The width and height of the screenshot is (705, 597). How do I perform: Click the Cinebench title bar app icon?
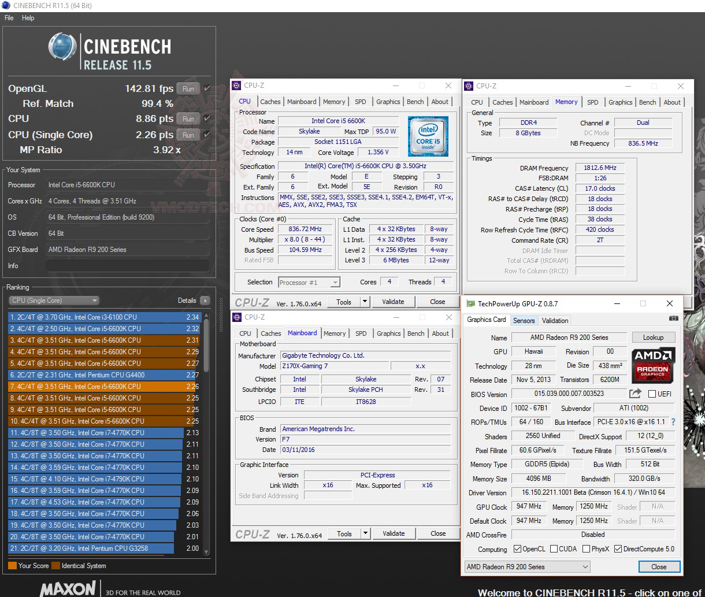pyautogui.click(x=6, y=6)
